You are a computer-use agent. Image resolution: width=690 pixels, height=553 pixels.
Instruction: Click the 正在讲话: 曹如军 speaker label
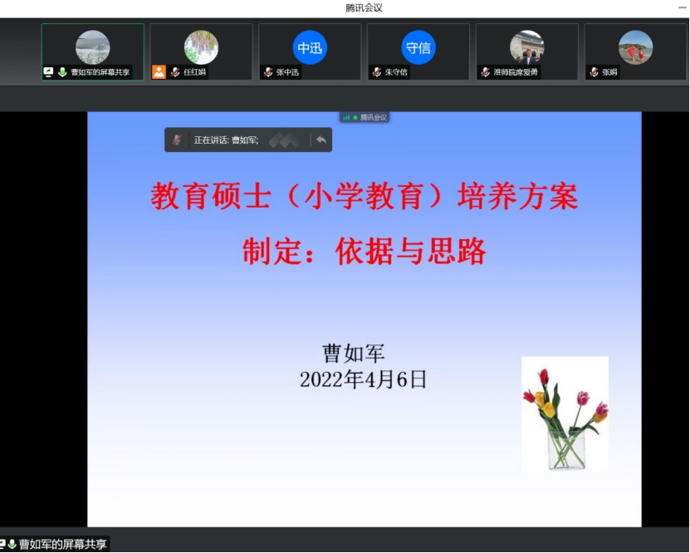(x=226, y=140)
